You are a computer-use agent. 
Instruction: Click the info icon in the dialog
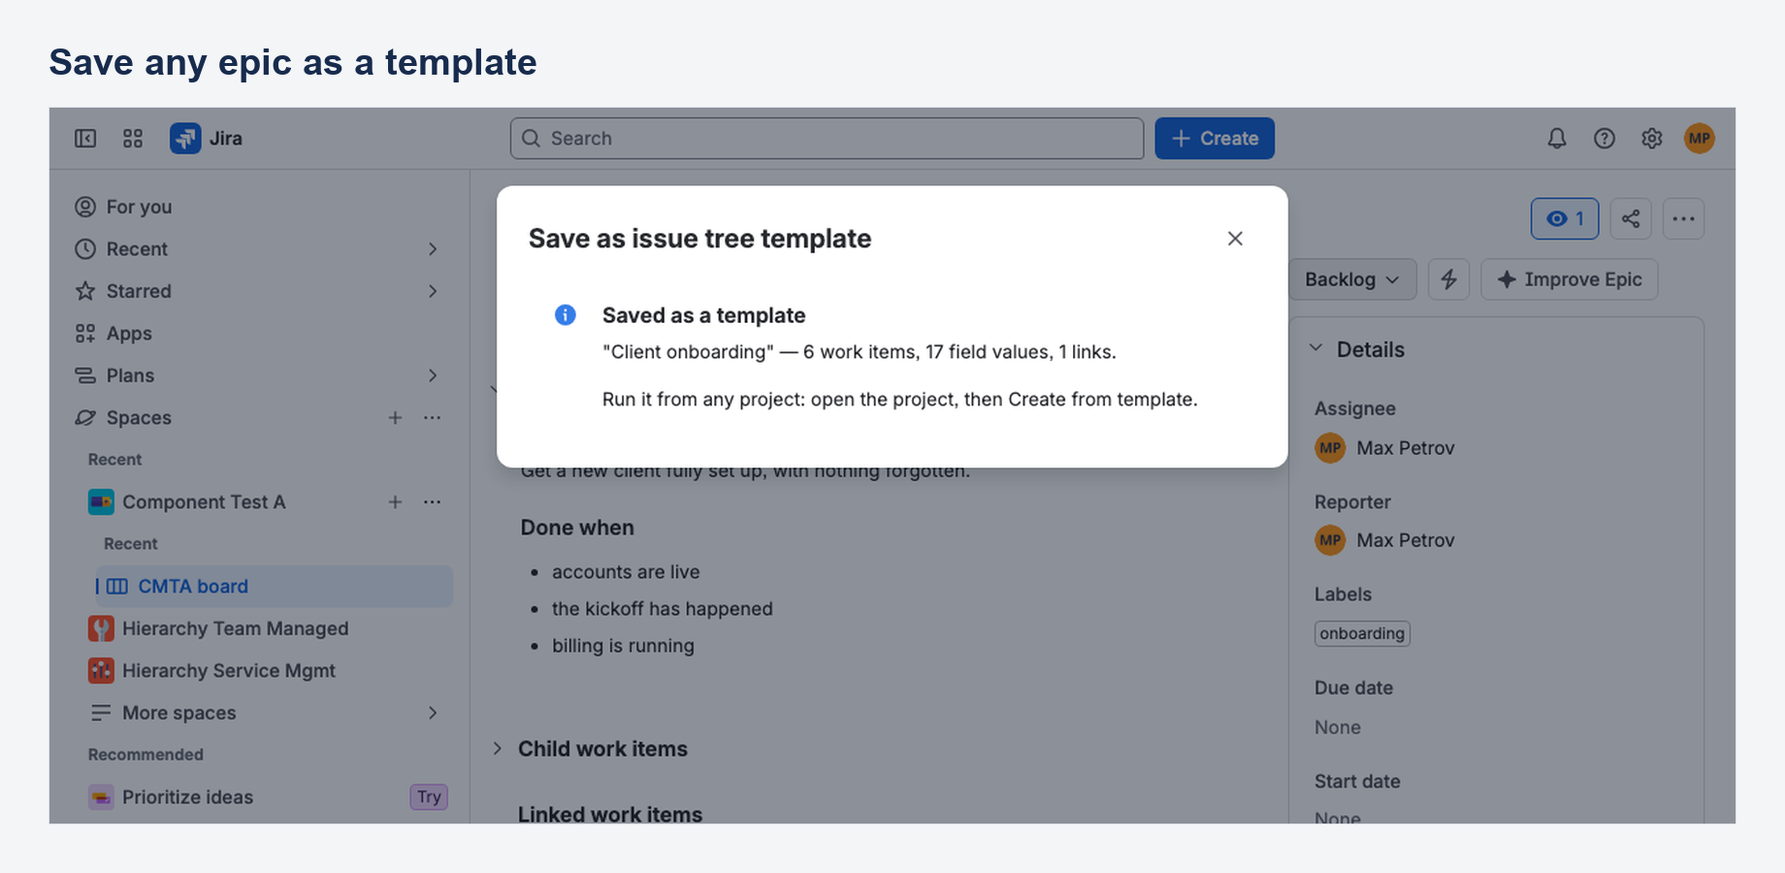pyautogui.click(x=565, y=315)
